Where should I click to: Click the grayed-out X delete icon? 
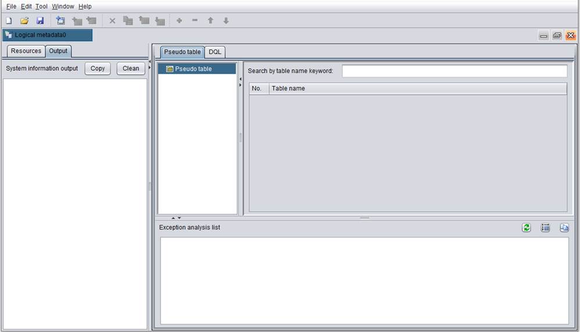click(112, 20)
